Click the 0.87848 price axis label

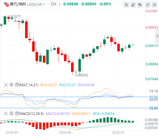(152, 79)
